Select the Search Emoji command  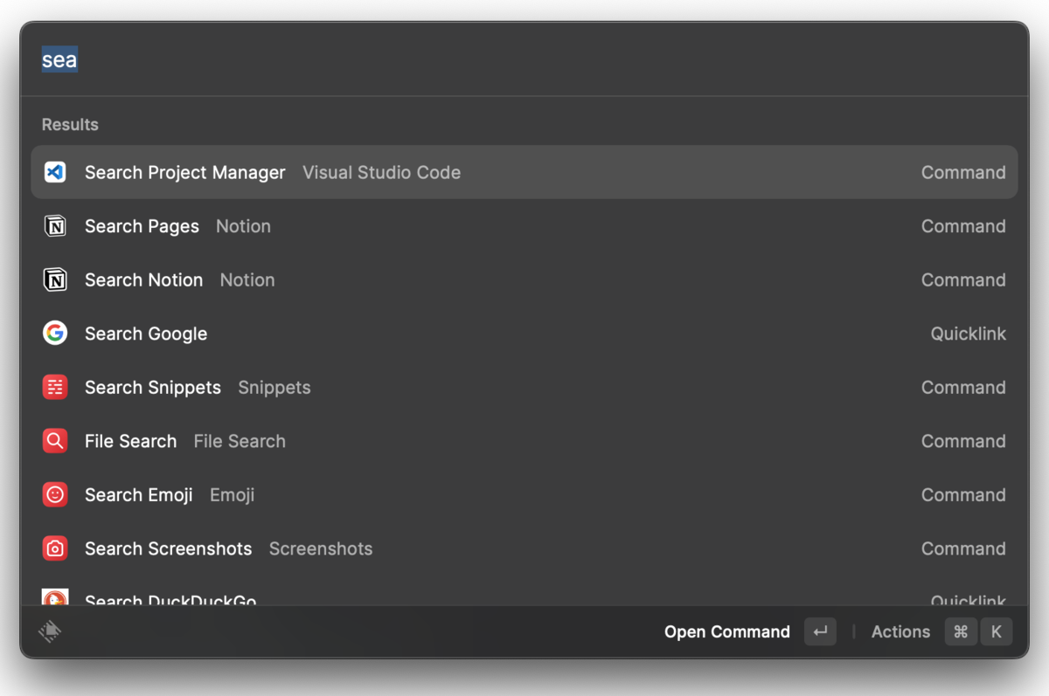pyautogui.click(x=524, y=494)
